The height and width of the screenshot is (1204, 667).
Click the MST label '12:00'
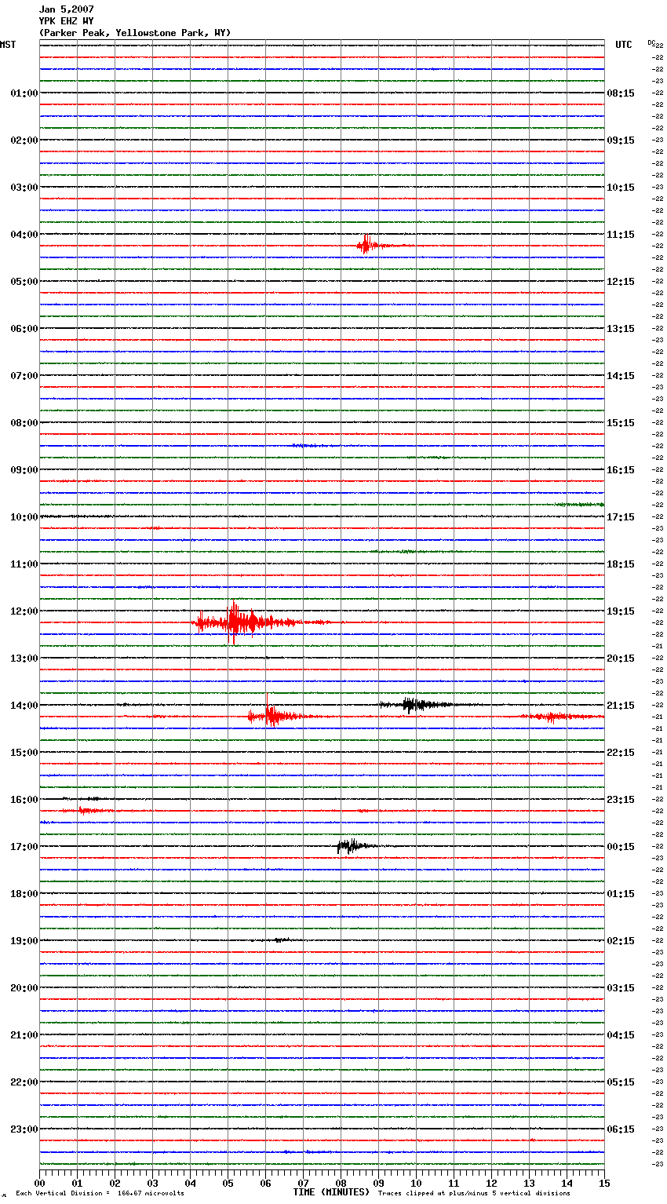(x=24, y=611)
